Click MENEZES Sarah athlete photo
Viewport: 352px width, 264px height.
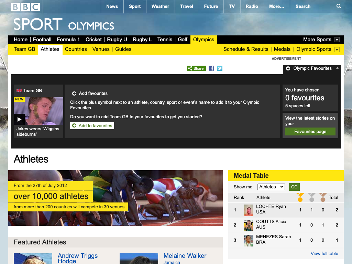coord(249,240)
